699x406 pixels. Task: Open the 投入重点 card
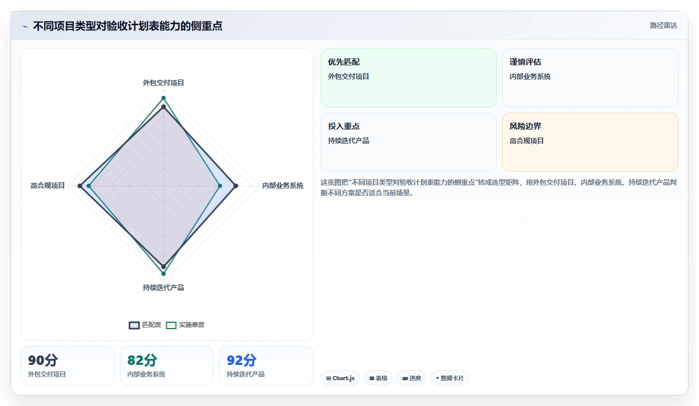(409, 142)
